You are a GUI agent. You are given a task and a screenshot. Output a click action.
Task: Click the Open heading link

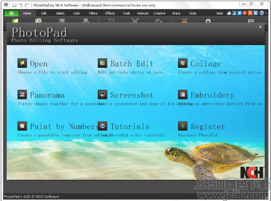(x=39, y=64)
